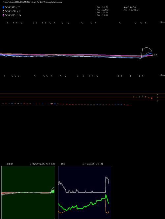Image resolution: width=165 pixels, height=219 pixels.
Task: Open the green MACD indicator chart panel
Action: [28, 192]
